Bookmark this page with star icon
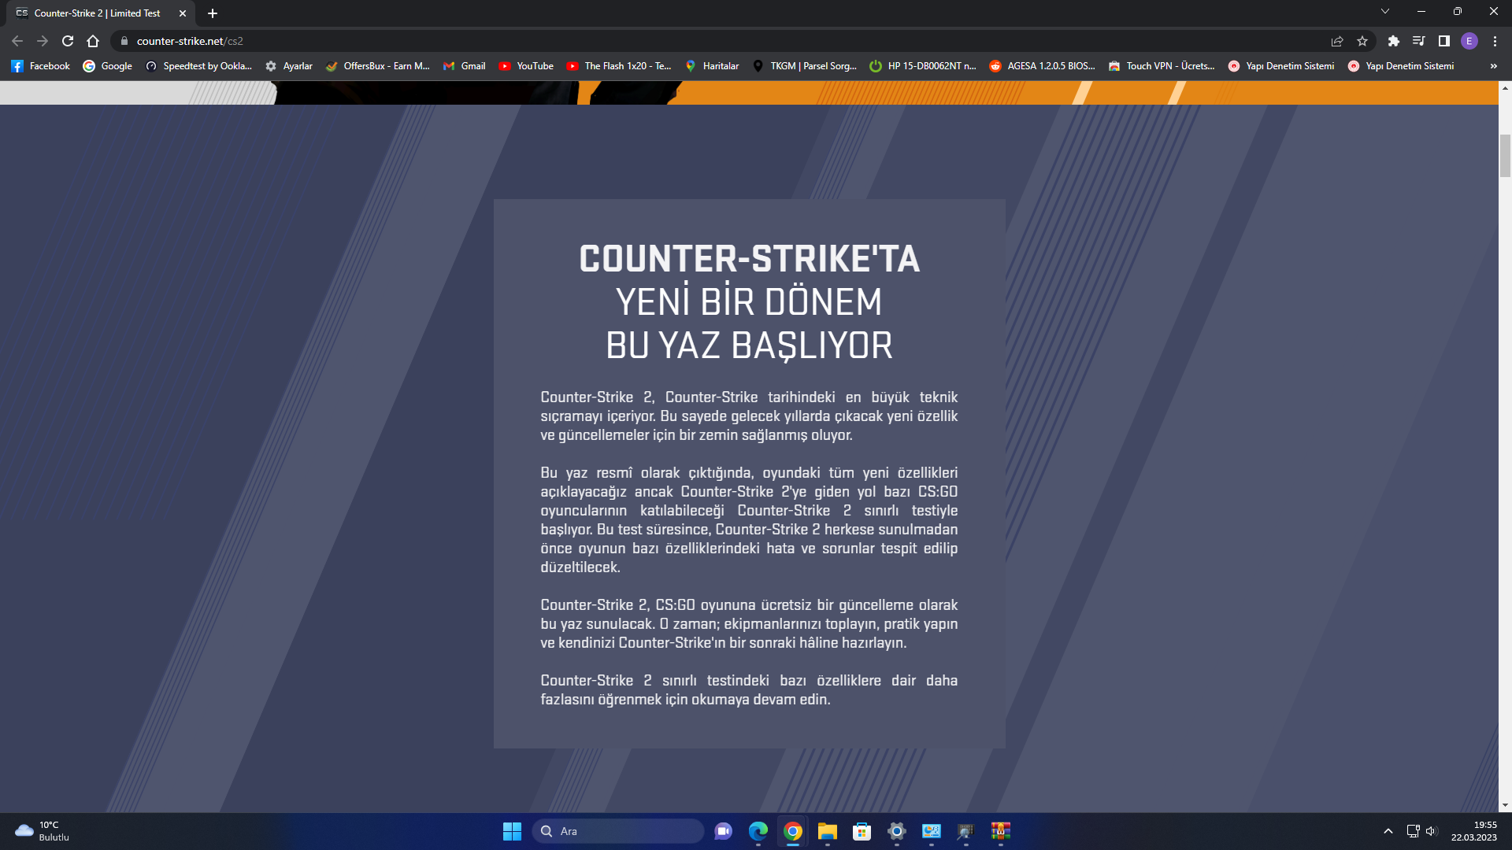Viewport: 1512px width, 850px height. click(x=1362, y=41)
